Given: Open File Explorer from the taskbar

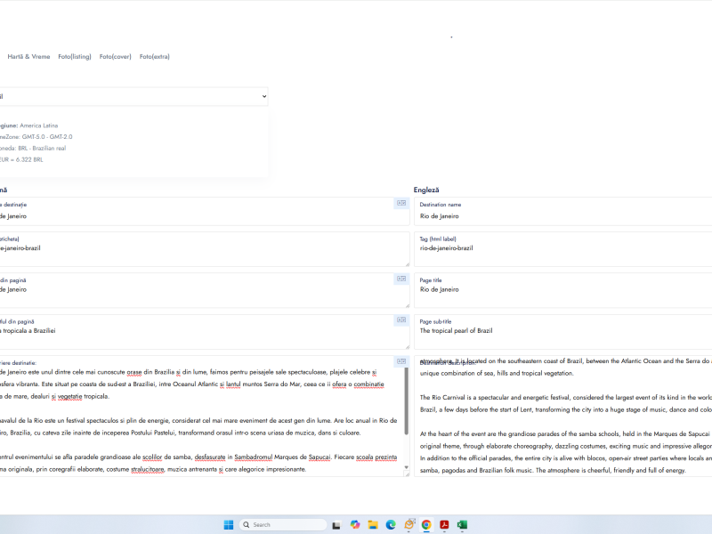Looking at the screenshot, I should tap(373, 524).
